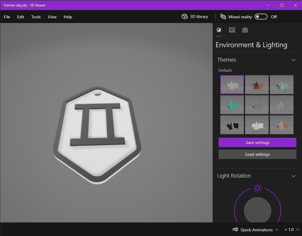Click the Themes section heading
Image resolution: width=302 pixels, height=236 pixels.
[x=226, y=60]
